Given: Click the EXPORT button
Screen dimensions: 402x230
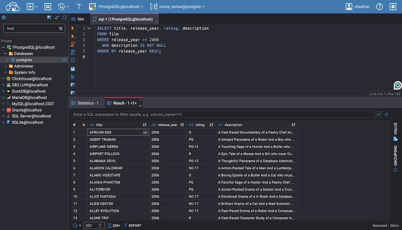Looking at the screenshot, I should click(132, 226).
